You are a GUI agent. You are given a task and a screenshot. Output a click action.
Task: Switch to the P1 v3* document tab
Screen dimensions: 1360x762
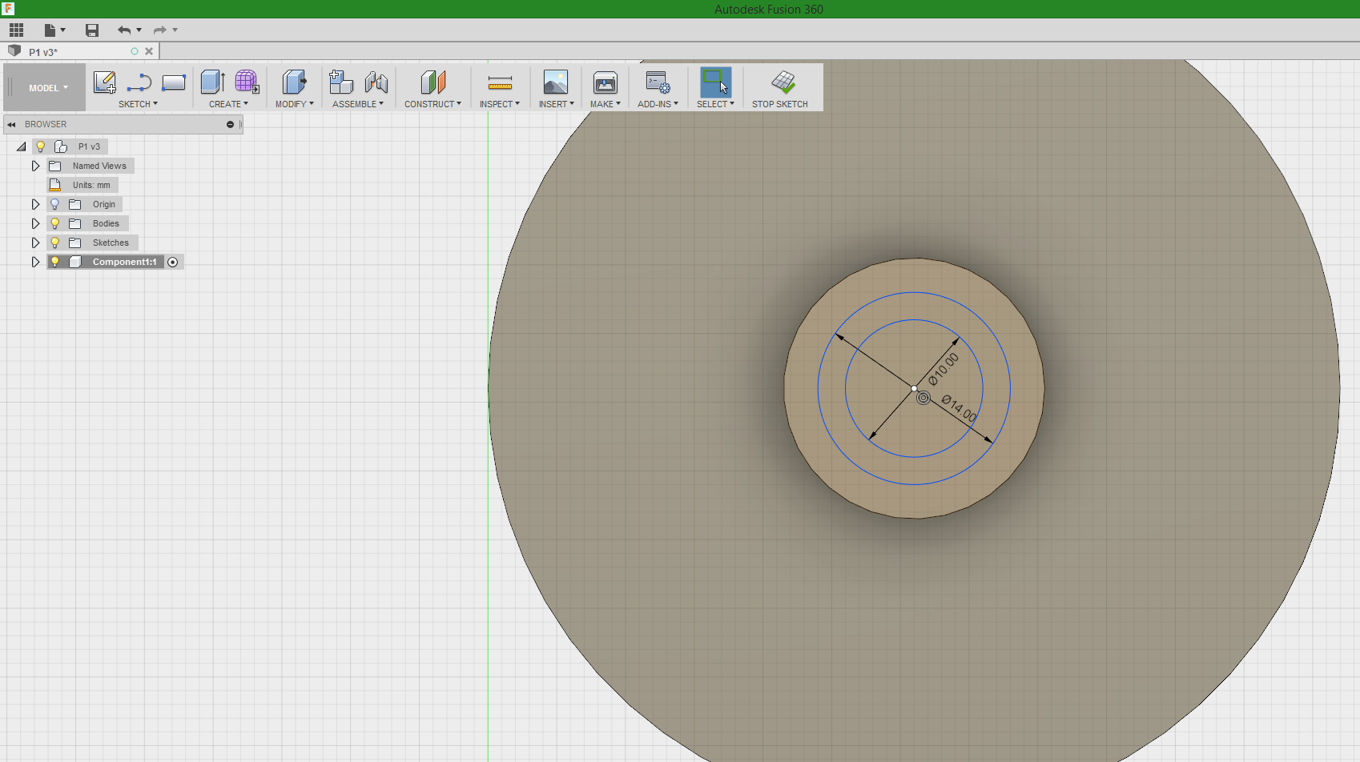pyautogui.click(x=43, y=52)
